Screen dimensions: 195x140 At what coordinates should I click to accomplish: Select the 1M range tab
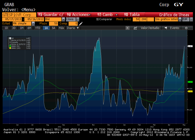pos(22,28)
